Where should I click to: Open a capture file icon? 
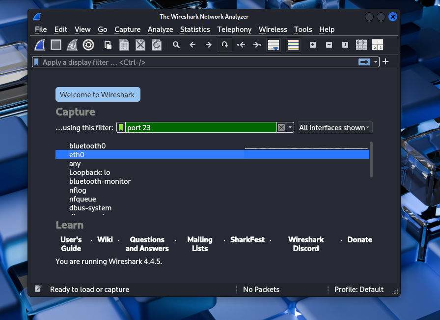(x=108, y=45)
